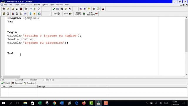Switch to the Compiler tab

tap(6, 83)
